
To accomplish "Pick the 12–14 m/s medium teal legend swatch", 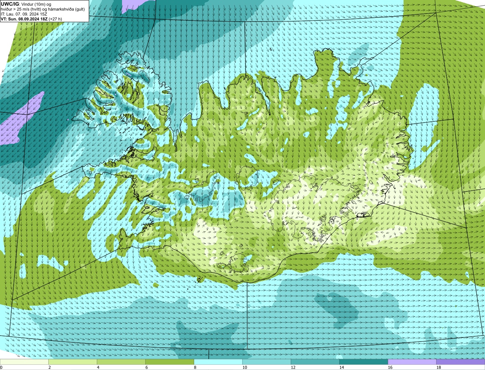I will [315, 362].
